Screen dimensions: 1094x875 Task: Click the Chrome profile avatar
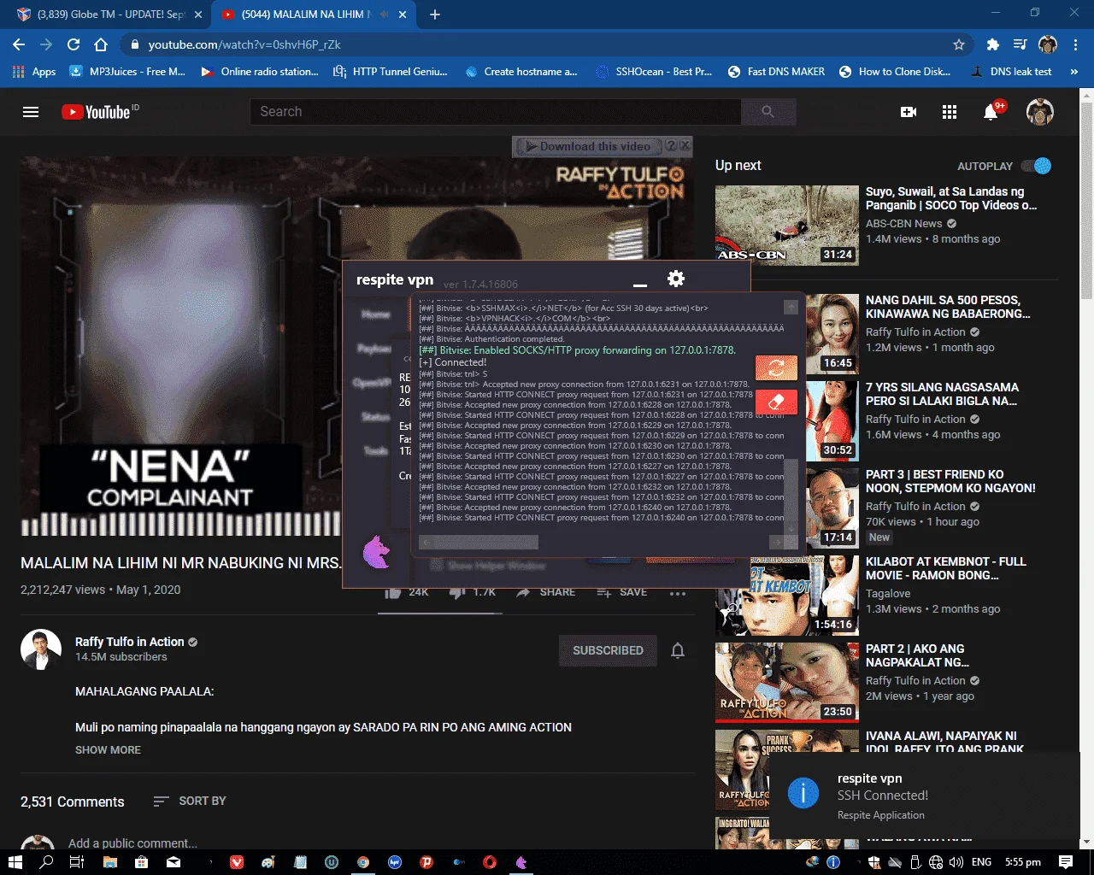[1048, 44]
